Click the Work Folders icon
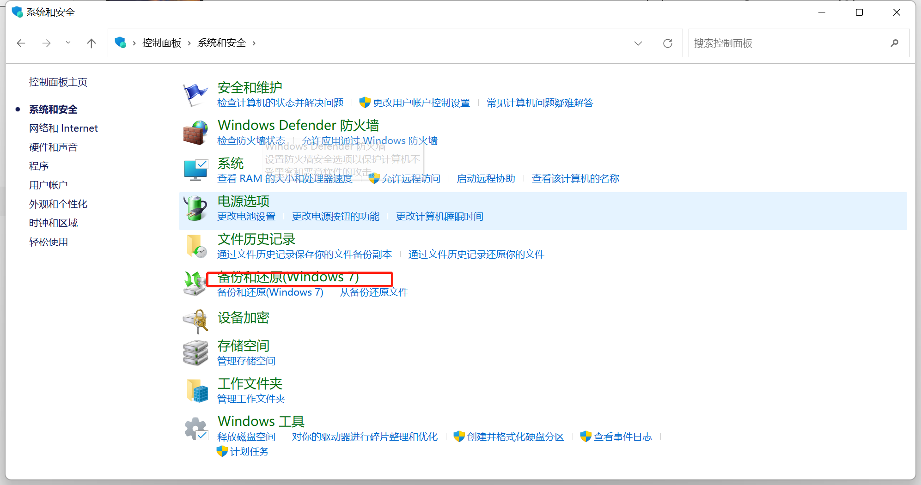 pos(197,391)
